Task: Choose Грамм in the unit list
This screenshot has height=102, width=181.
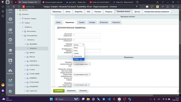Action: [x=79, y=54]
